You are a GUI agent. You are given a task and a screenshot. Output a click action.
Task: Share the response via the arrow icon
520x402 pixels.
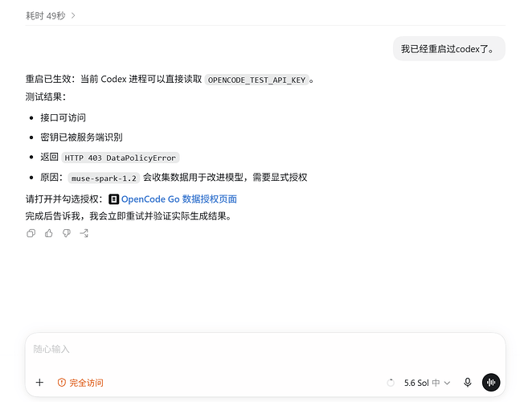(x=84, y=233)
